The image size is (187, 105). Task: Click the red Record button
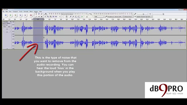tap(31, 15)
